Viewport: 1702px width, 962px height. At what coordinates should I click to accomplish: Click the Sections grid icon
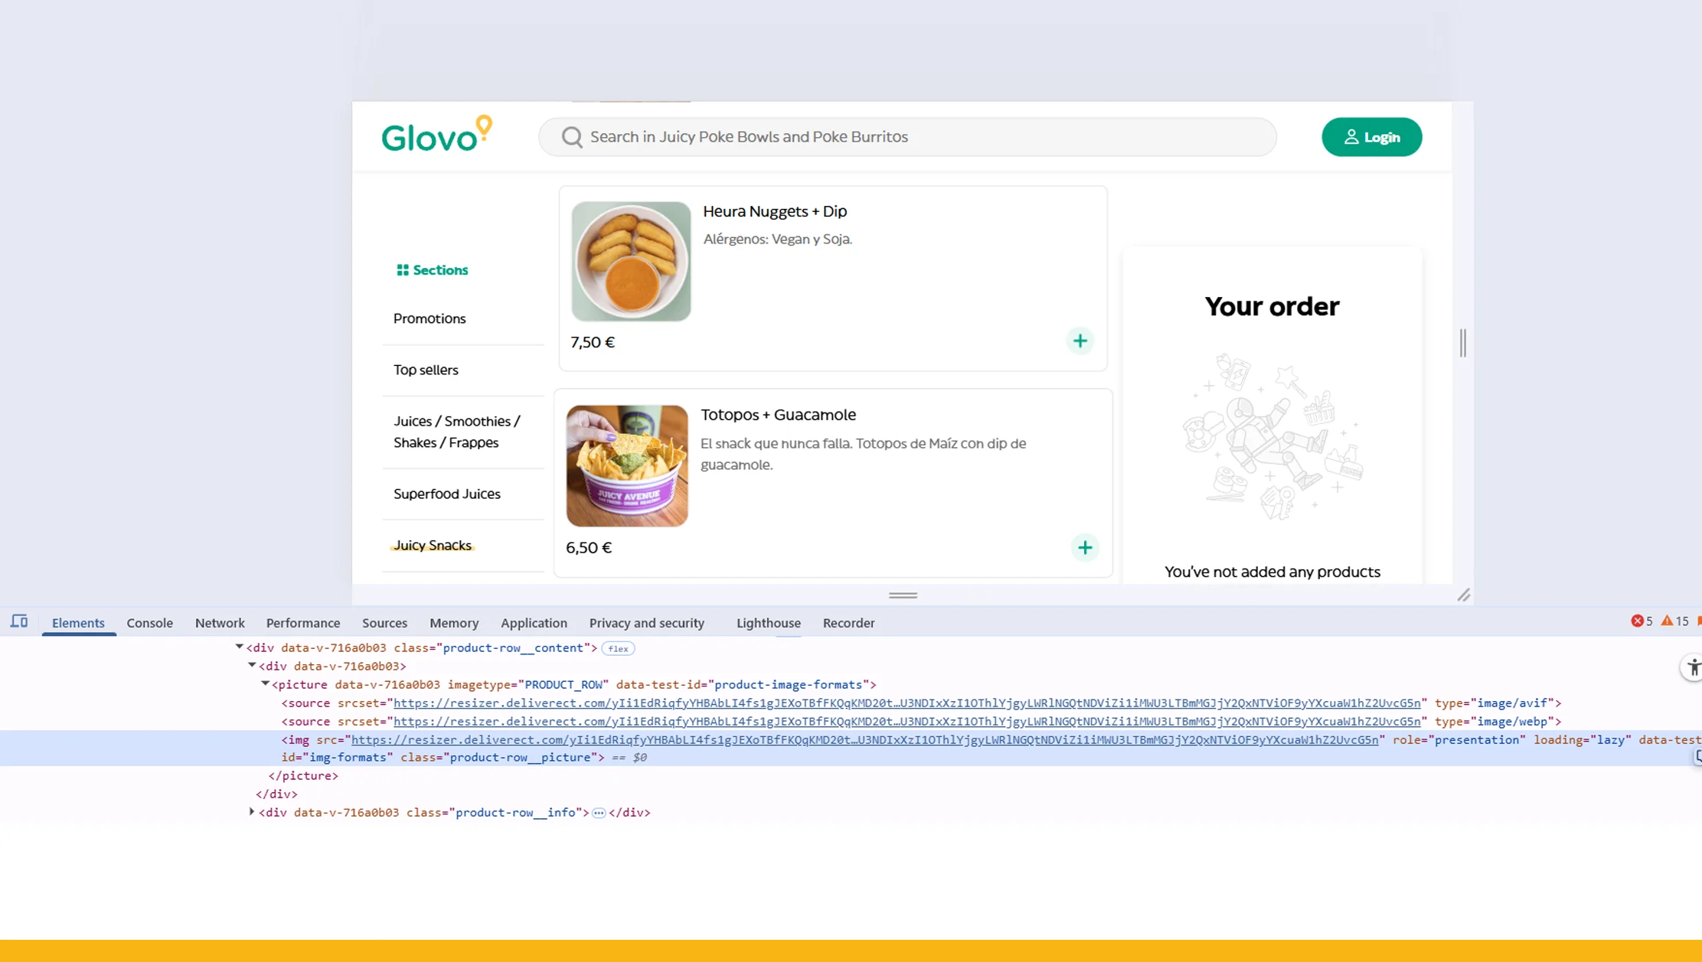click(x=402, y=270)
